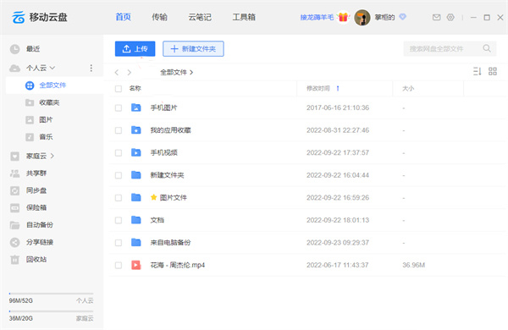Click the 文档 folder icon
The image size is (508, 330).
(x=136, y=220)
